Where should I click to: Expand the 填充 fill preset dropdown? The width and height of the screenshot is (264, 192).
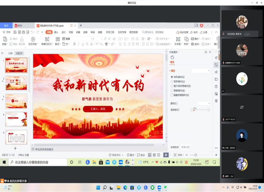[201, 71]
